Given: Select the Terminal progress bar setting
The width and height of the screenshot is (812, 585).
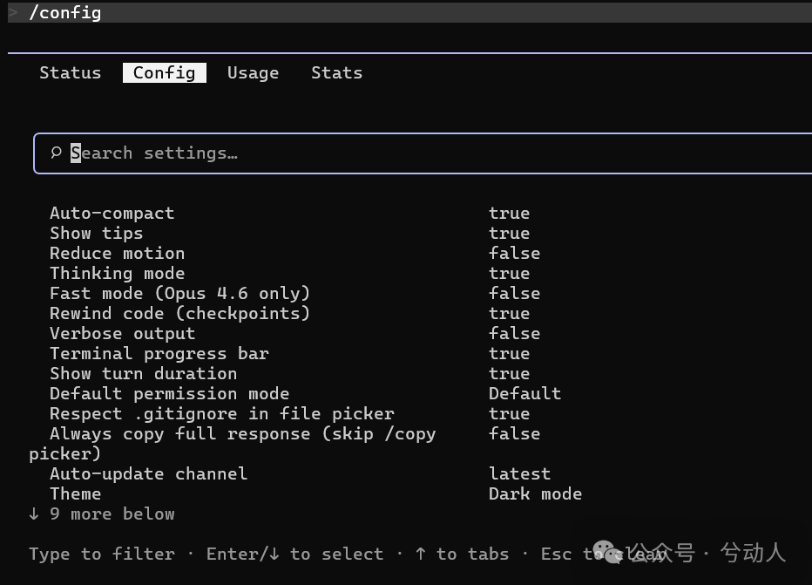Looking at the screenshot, I should coord(159,354).
